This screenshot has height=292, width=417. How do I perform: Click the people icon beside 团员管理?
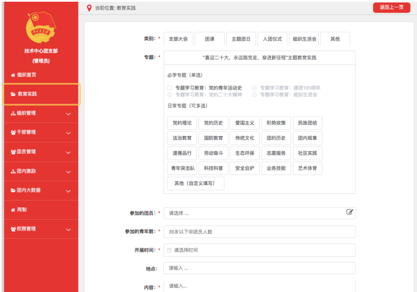[14, 152]
